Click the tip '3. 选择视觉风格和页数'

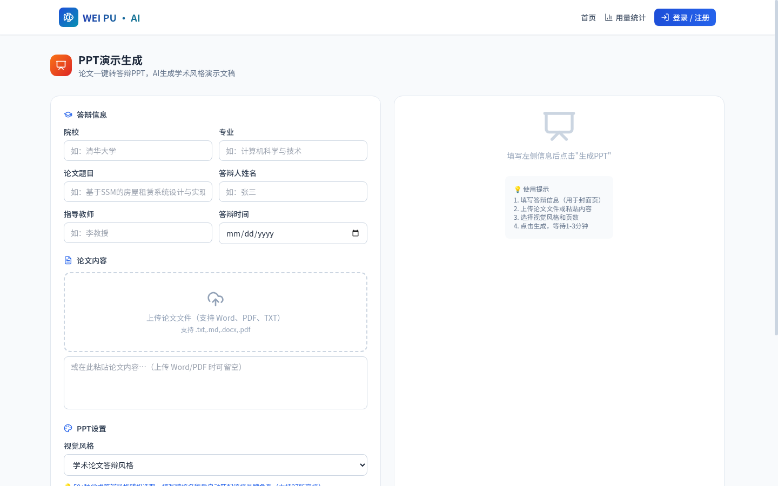pyautogui.click(x=546, y=218)
